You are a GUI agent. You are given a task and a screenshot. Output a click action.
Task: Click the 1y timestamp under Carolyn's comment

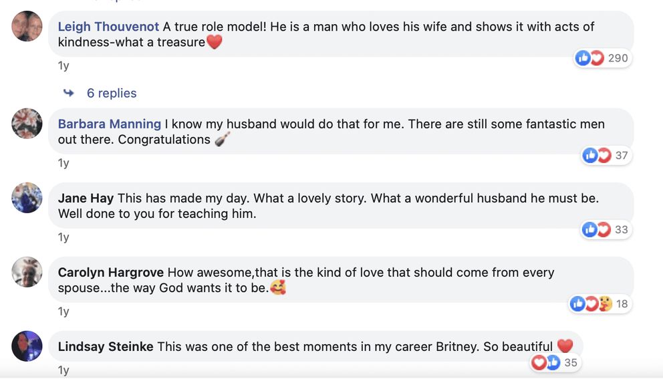click(63, 311)
